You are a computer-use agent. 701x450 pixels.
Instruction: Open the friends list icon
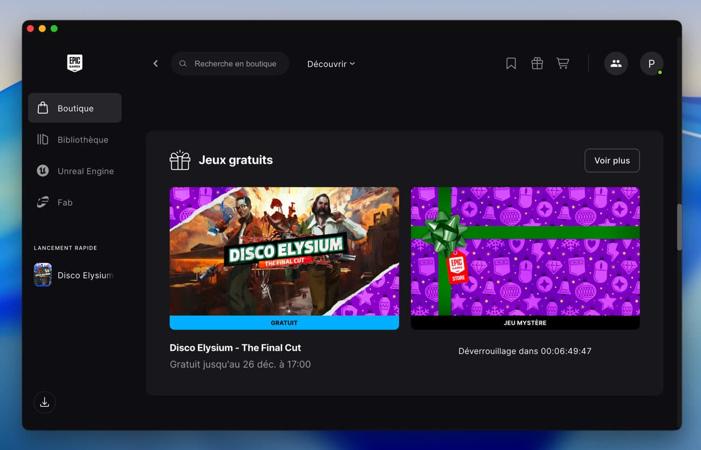[x=615, y=64]
